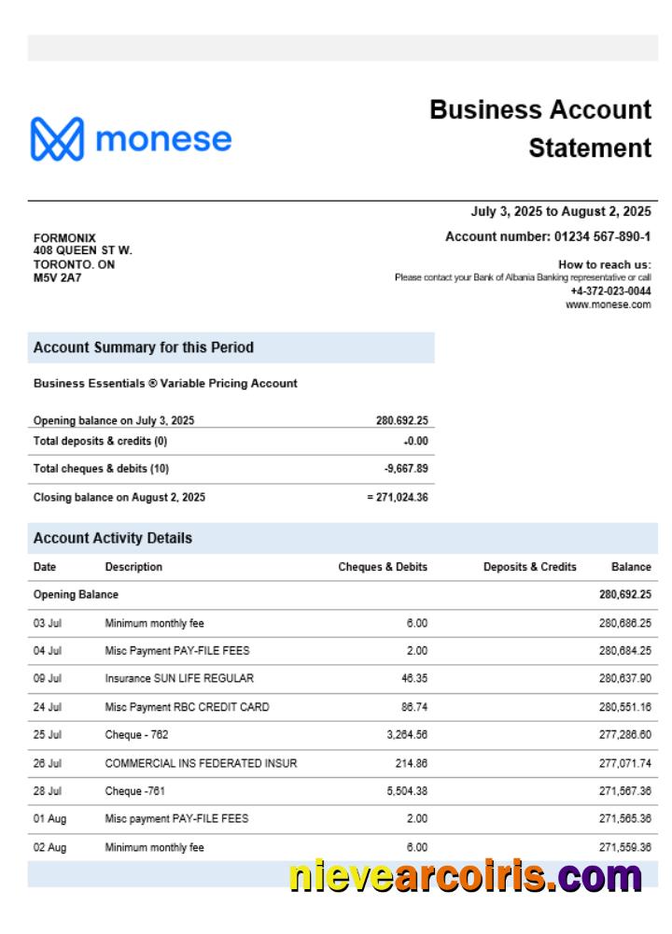Select the Cheque -761 amount 5,504.38
Image resolution: width=672 pixels, height=934 pixels.
pyautogui.click(x=406, y=791)
